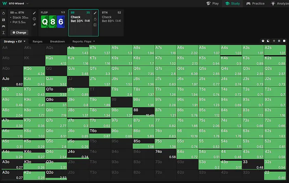Image resolution: width=289 pixels, height=183 pixels.
Task: Toggle the lock icon in BB panel
Action: (95, 19)
